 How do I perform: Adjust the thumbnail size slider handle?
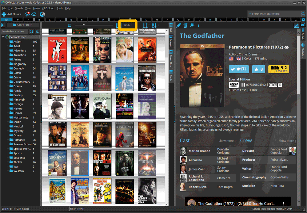84,25
